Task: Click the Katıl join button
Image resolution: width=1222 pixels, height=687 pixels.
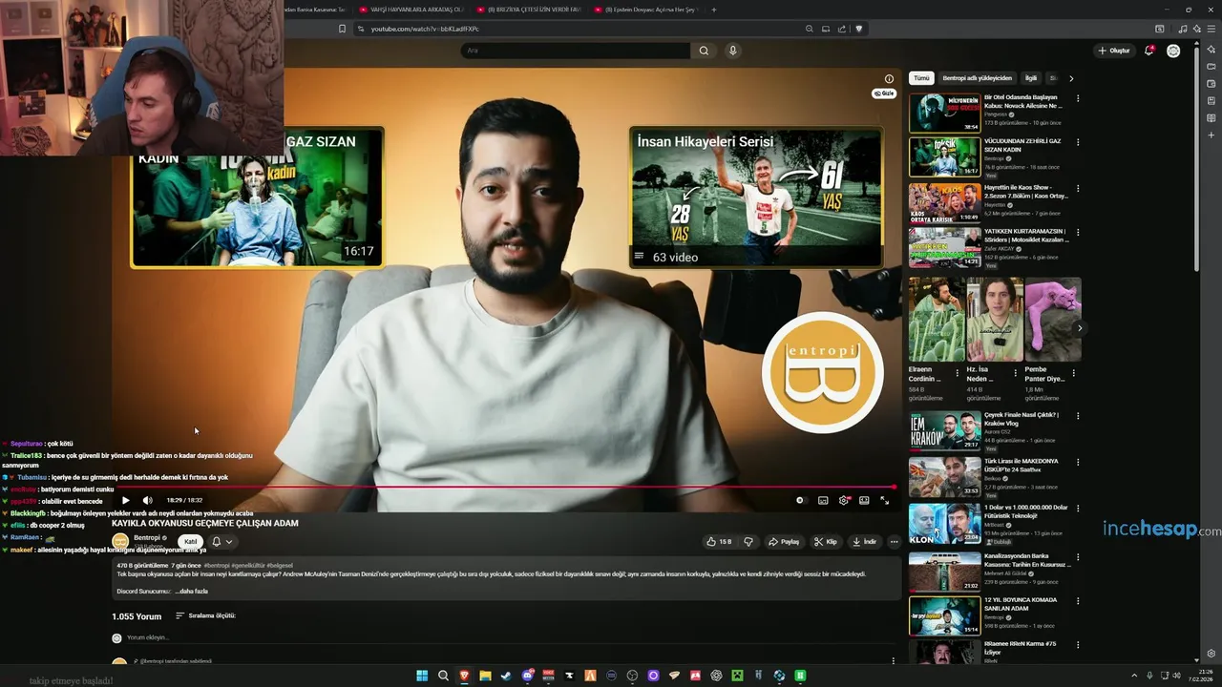Action: coord(190,541)
